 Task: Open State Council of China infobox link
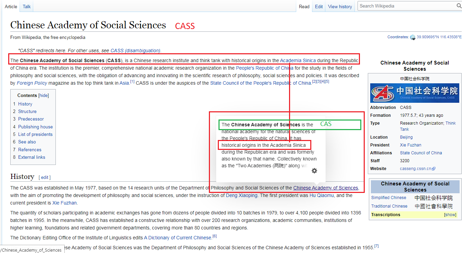point(421,153)
